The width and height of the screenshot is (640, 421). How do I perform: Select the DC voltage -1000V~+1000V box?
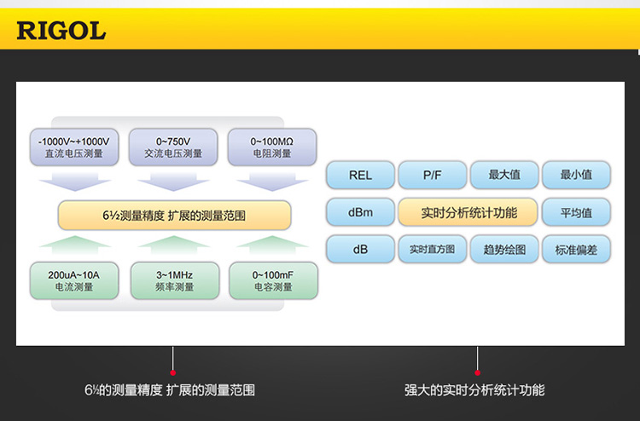(x=73, y=147)
